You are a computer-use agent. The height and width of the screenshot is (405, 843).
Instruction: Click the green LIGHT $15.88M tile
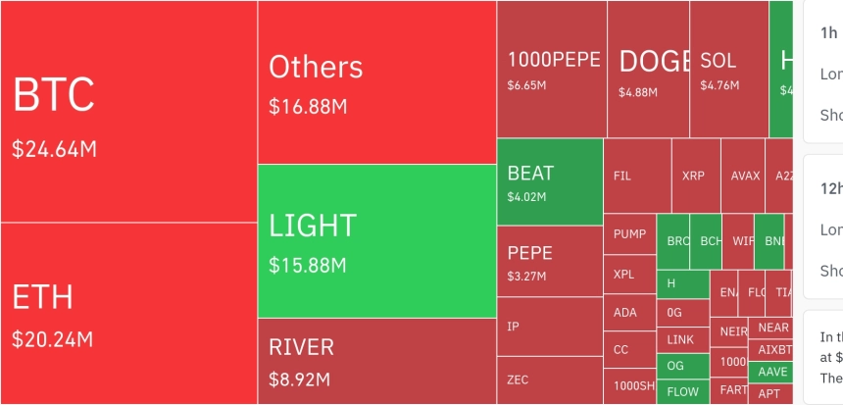[377, 241]
